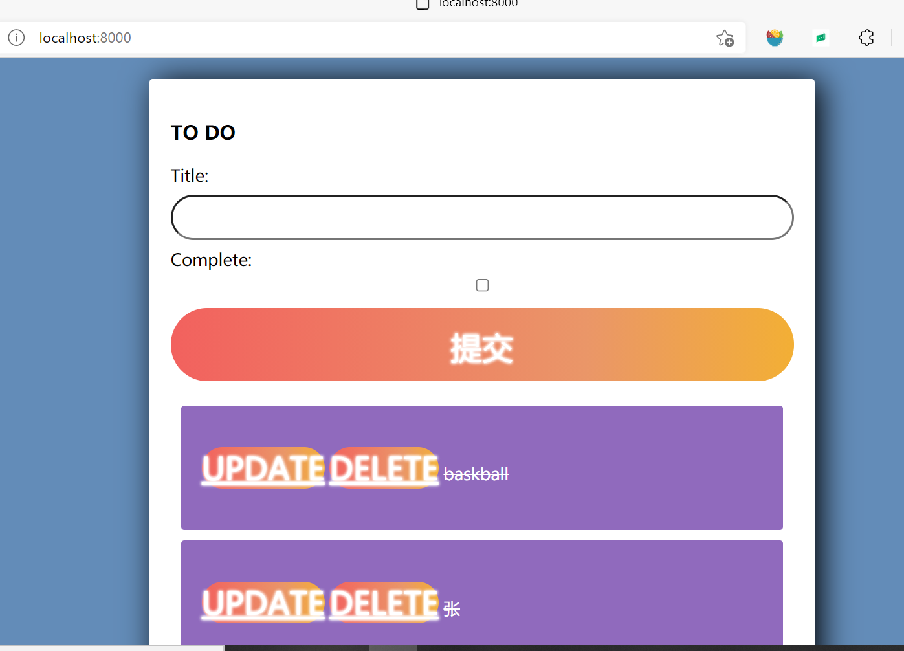904x651 pixels.
Task: Submit the to-do with 提交 button
Action: 482,345
